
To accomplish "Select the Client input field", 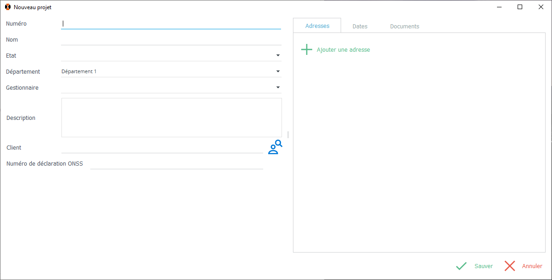I will click(162, 148).
